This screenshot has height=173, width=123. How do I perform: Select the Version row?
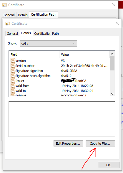(x=59, y=61)
